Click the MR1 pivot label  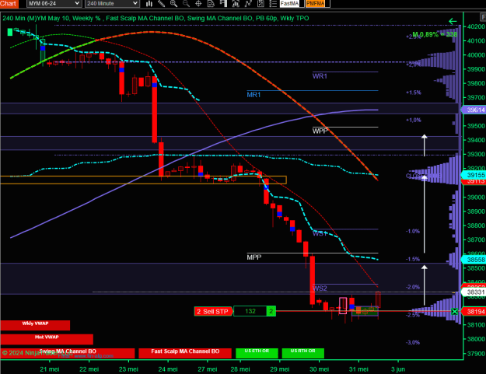253,95
